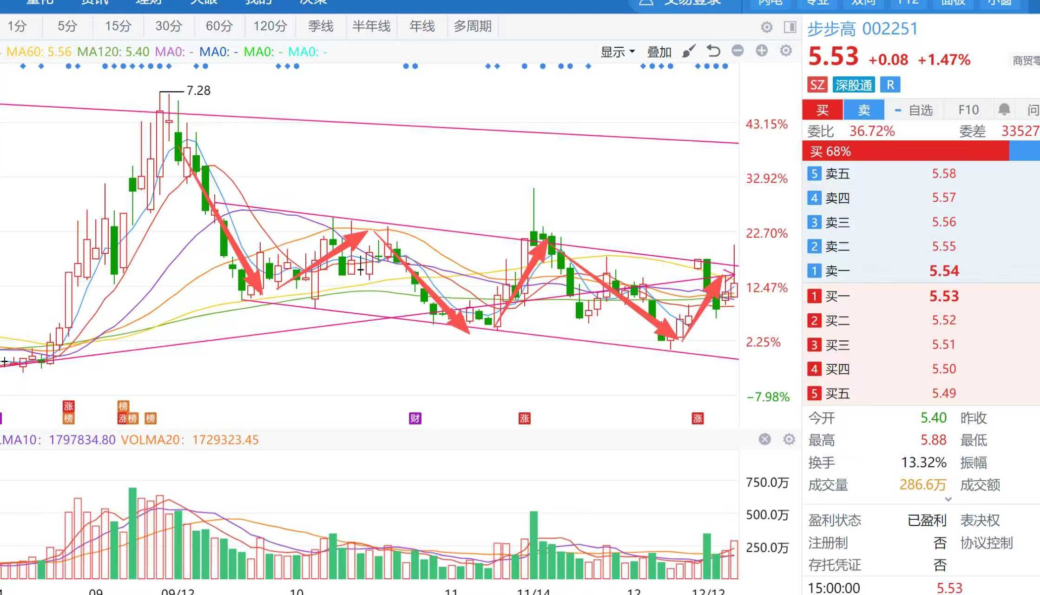The height and width of the screenshot is (595, 1040).
Task: Click the 财 event marker on timeline
Action: (415, 418)
